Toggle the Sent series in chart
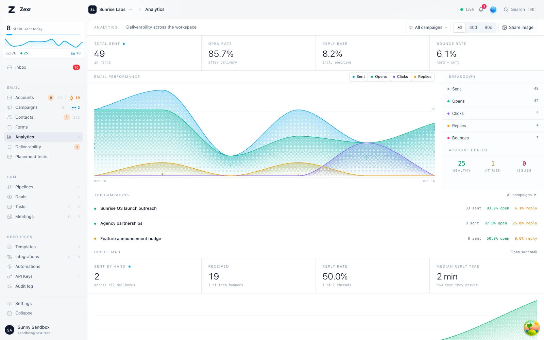 click(x=359, y=77)
